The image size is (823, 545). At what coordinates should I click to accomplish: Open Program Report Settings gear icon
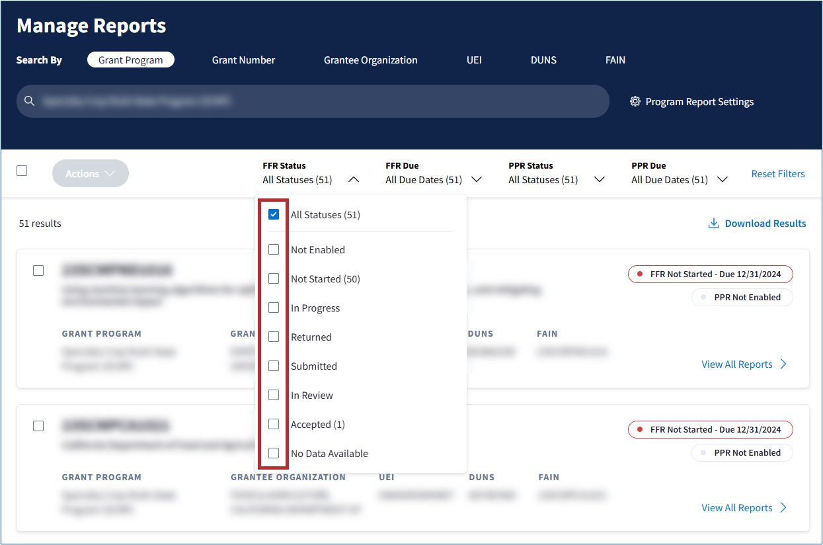635,102
